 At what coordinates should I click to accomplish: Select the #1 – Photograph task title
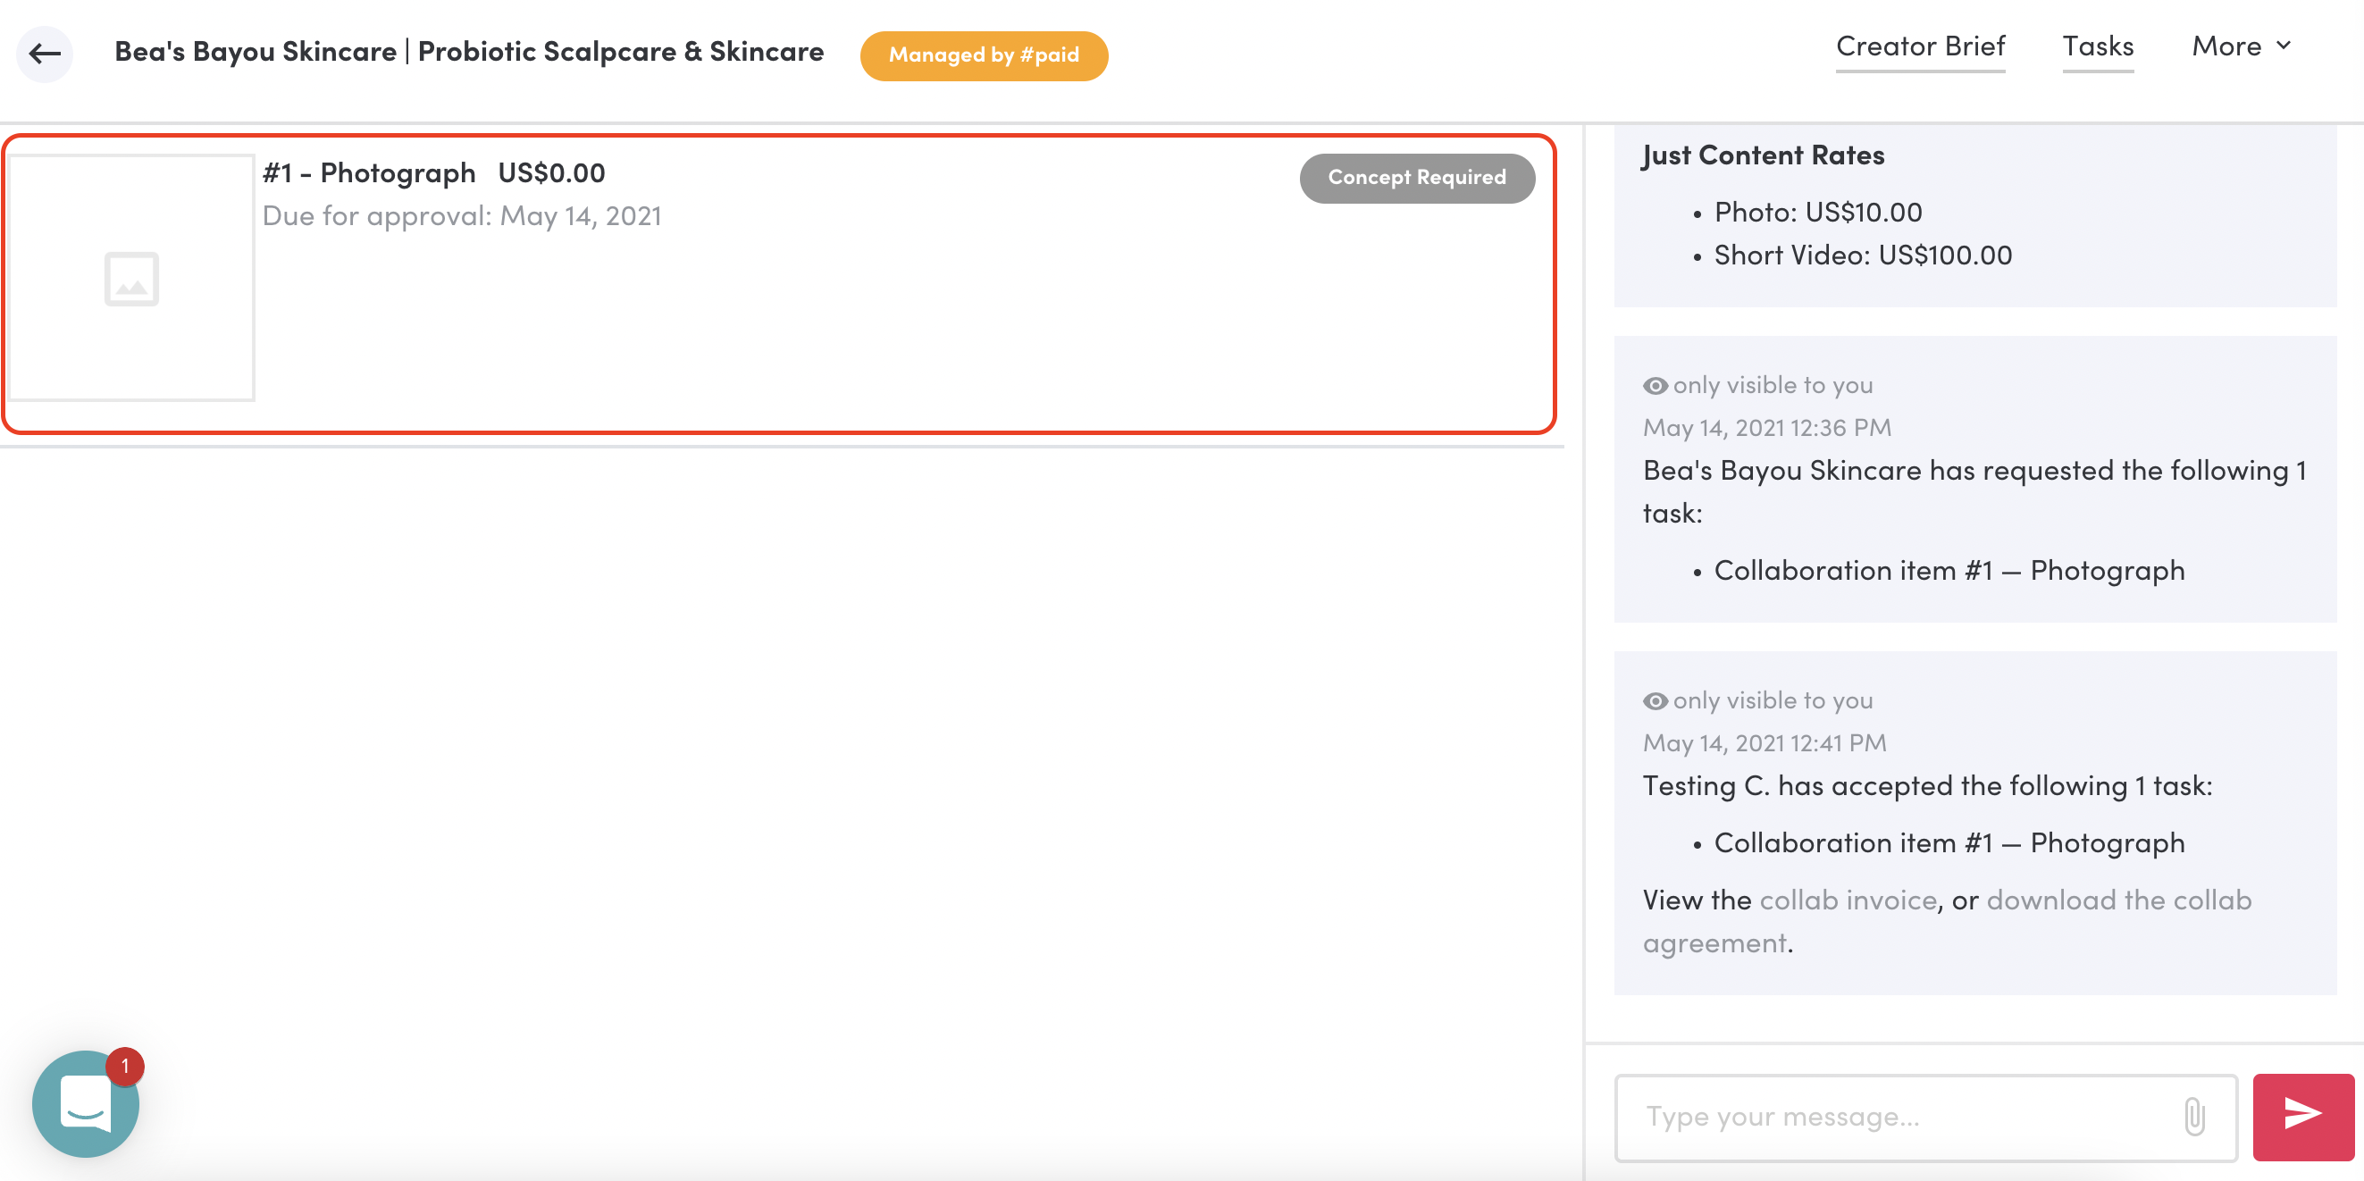(369, 172)
